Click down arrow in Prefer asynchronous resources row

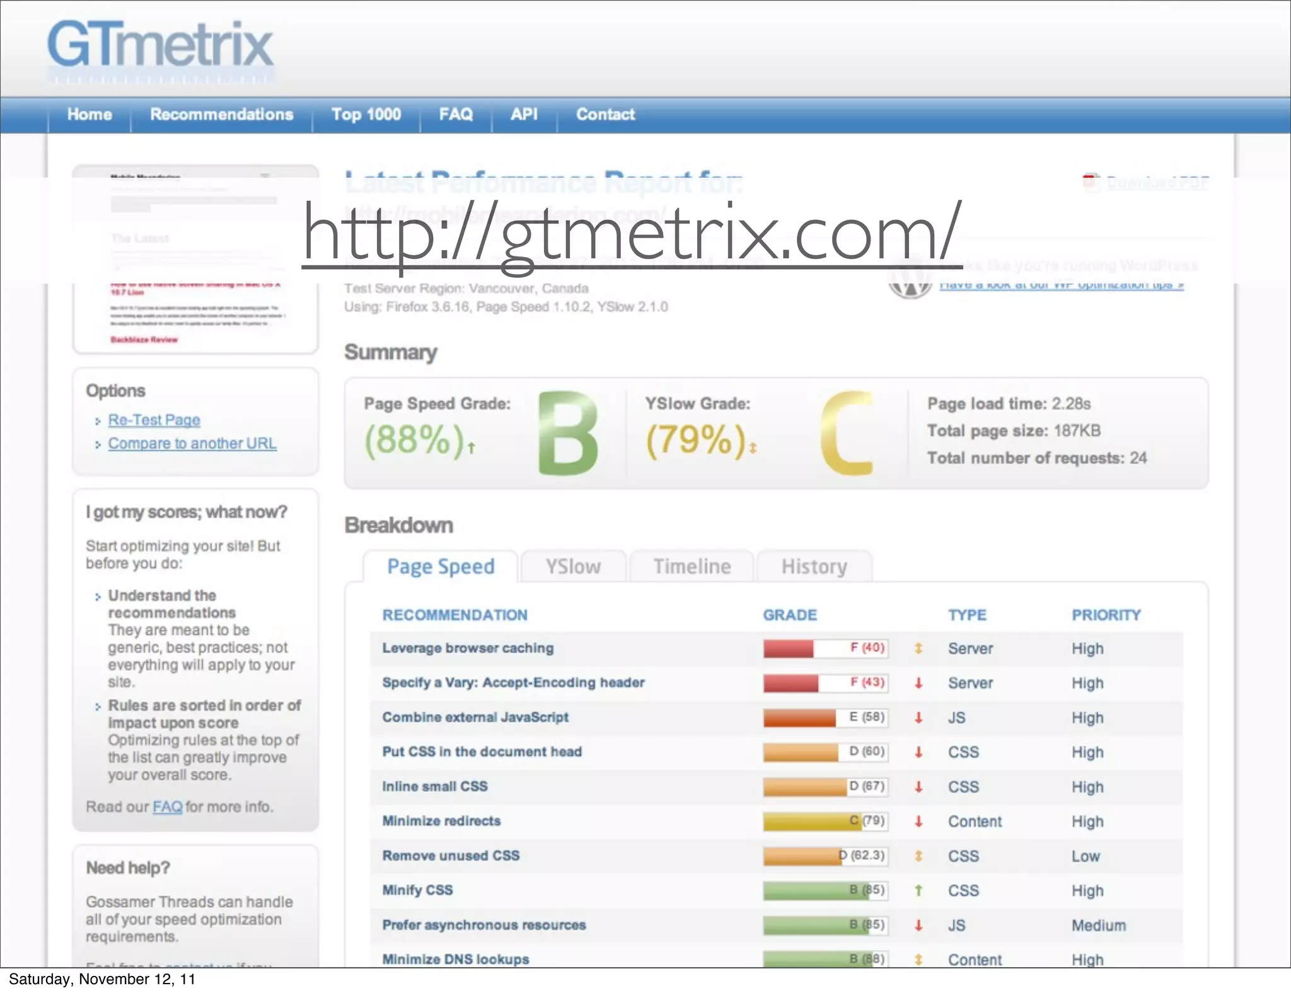pos(918,926)
